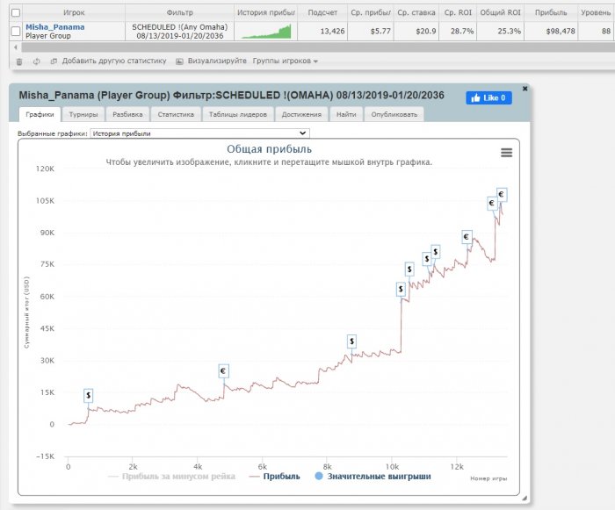Image resolution: width=615 pixels, height=510 pixels.
Task: Open the chart hamburger export menu
Action: 506,153
